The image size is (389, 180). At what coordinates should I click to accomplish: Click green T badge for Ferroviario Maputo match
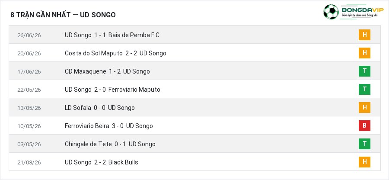click(364, 90)
